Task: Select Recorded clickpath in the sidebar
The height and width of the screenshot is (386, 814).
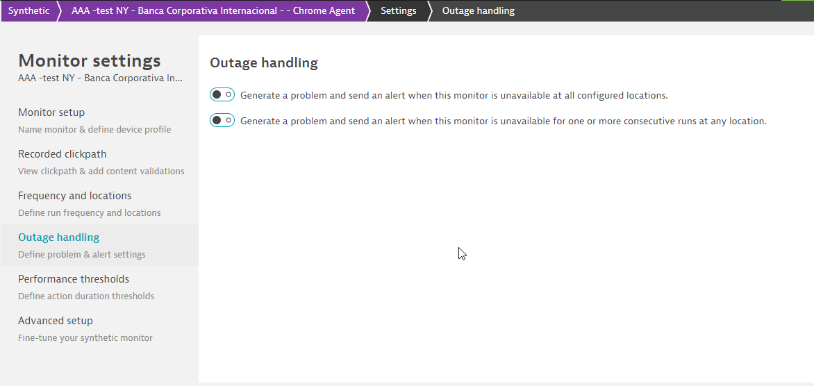Action: 62,154
